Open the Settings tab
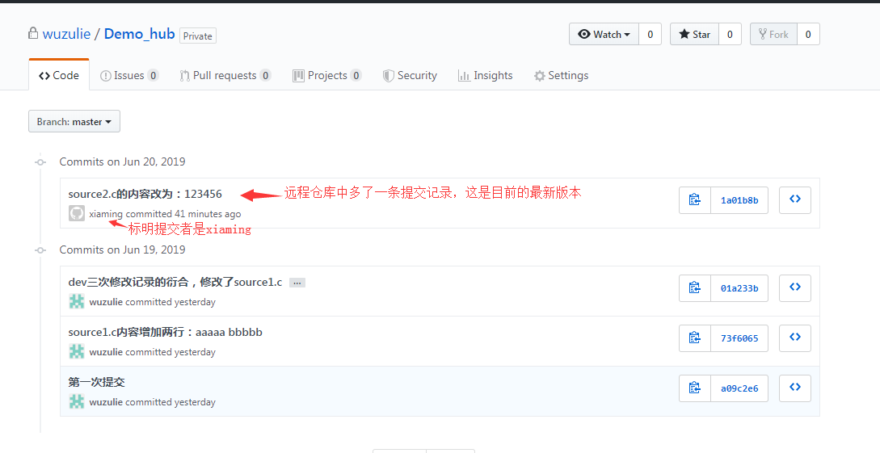 (562, 75)
